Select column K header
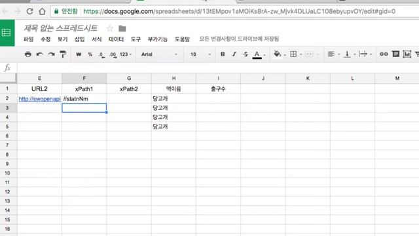The width and height of the screenshot is (419, 236). pyautogui.click(x=308, y=78)
